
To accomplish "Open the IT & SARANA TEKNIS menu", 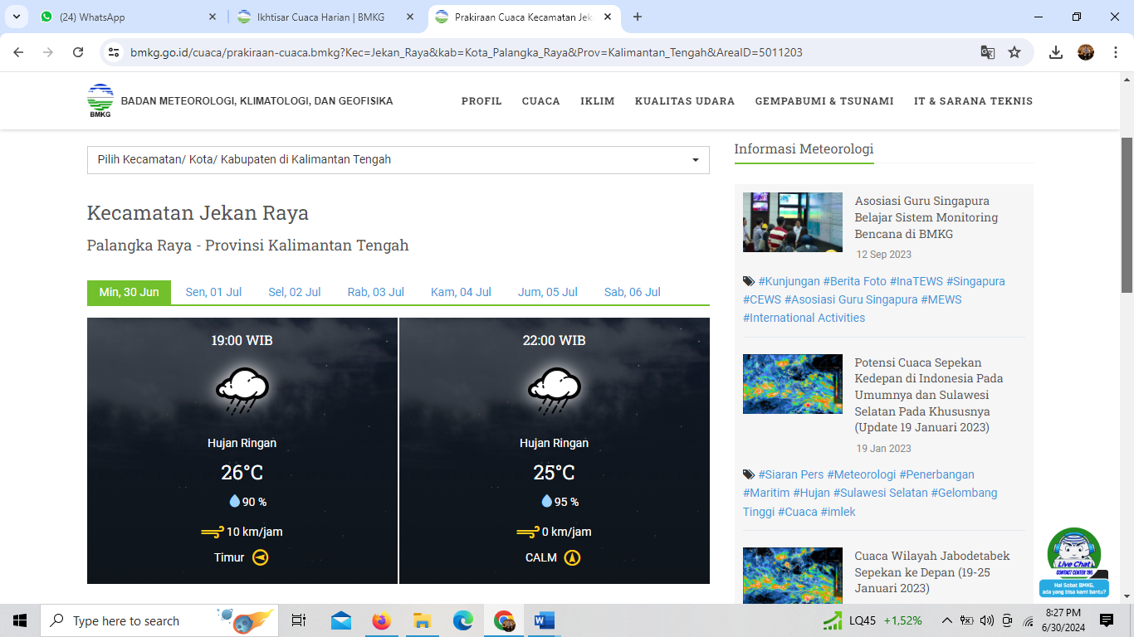I will 973,101.
